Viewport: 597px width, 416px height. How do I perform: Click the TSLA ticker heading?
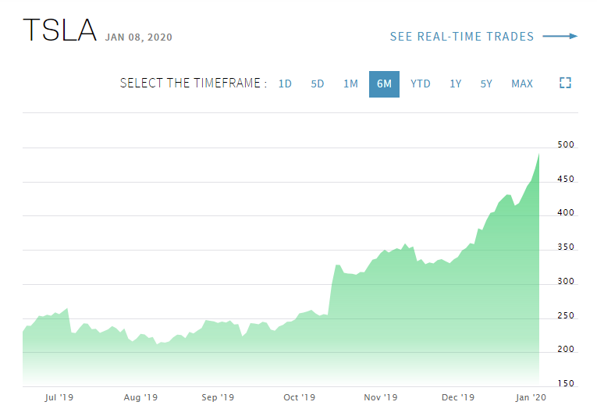(x=60, y=30)
